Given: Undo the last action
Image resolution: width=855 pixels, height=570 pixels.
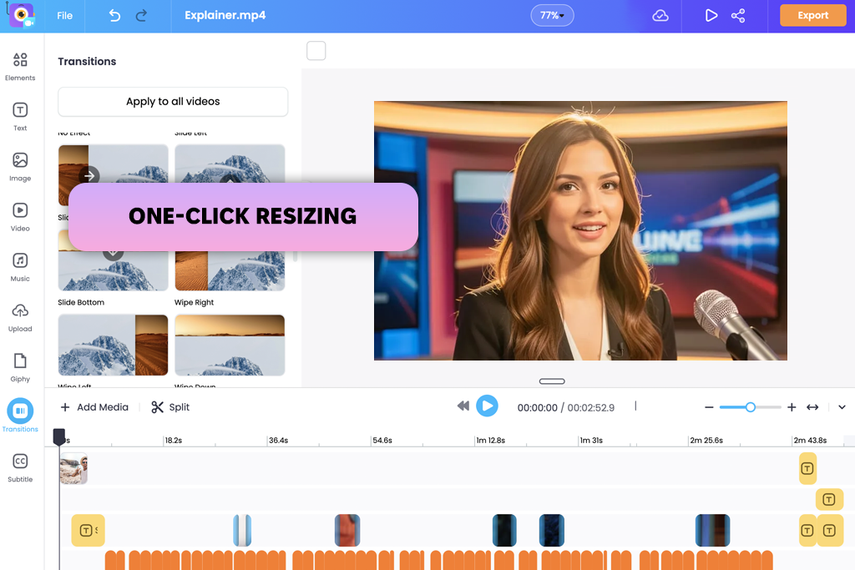Looking at the screenshot, I should (114, 15).
